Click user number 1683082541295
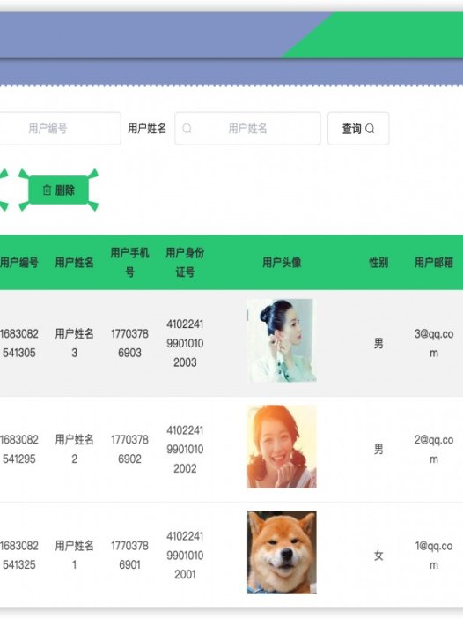This screenshot has height=619, width=463. pyautogui.click(x=18, y=449)
